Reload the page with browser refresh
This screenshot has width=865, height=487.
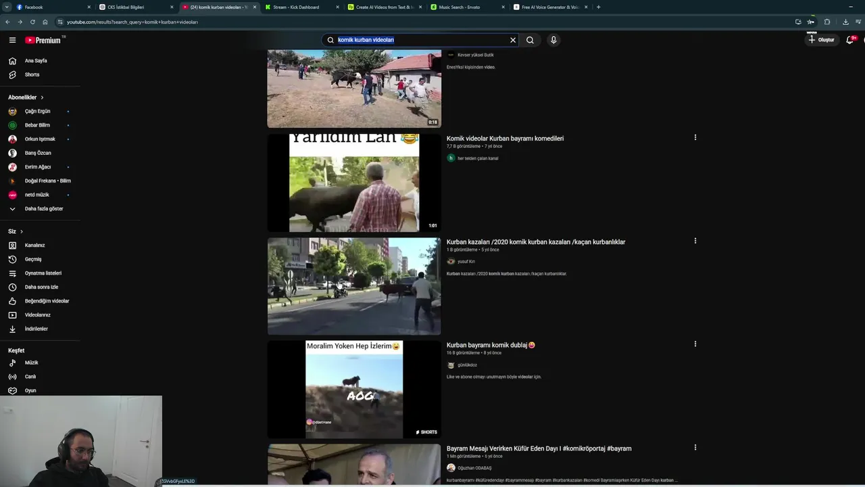pyautogui.click(x=32, y=22)
